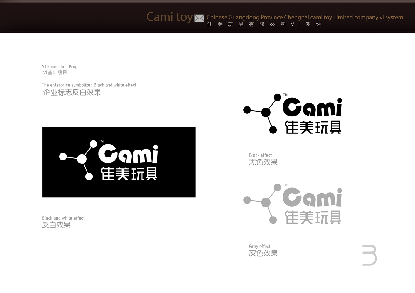This screenshot has height=293, width=415.
Task: Click the white-on-black Cami logo panel
Action: [119, 162]
